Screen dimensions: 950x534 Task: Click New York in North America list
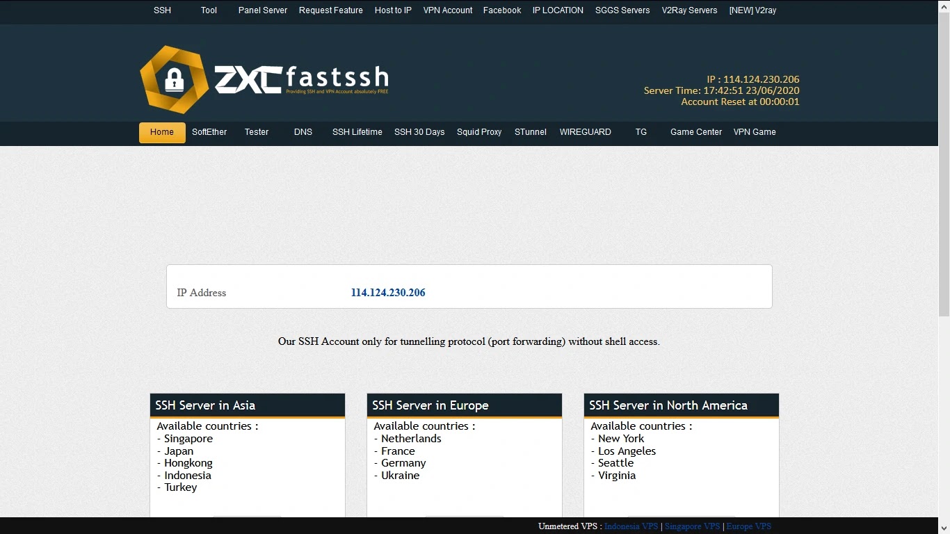(621, 439)
